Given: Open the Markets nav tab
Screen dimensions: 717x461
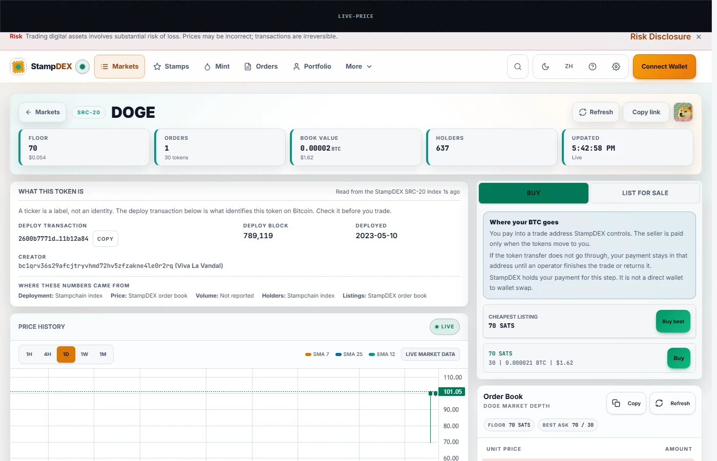Looking at the screenshot, I should (120, 67).
